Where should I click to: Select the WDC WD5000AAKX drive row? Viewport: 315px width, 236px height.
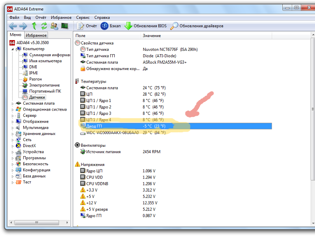(x=173, y=133)
